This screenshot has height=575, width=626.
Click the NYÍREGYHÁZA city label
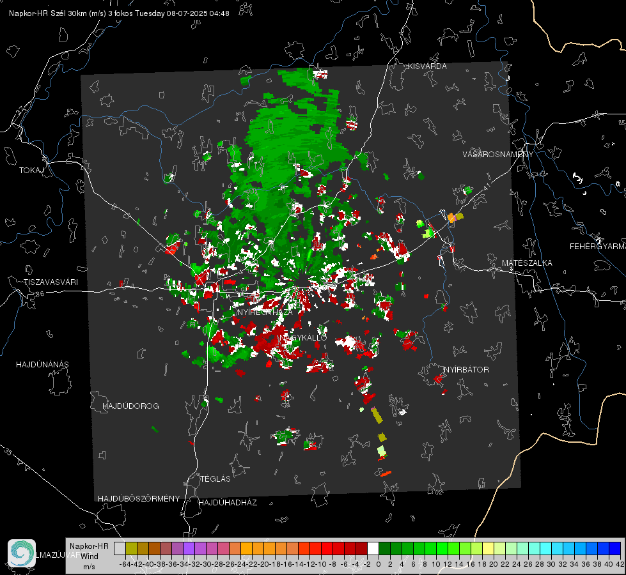point(264,312)
